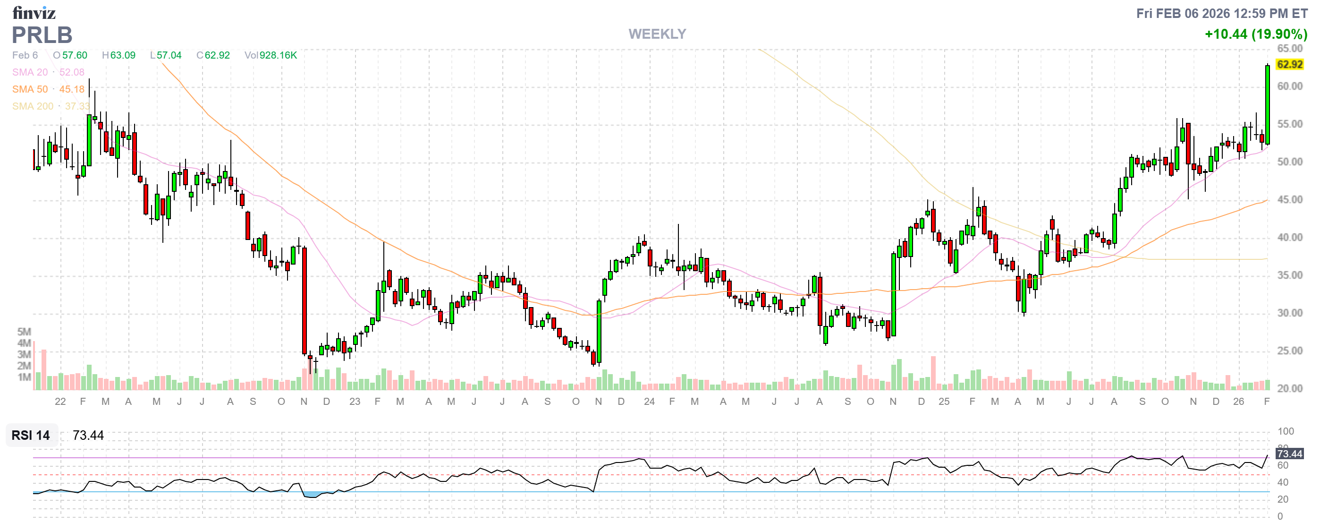
Task: Click the RSI 14 indicator label
Action: pyautogui.click(x=31, y=435)
